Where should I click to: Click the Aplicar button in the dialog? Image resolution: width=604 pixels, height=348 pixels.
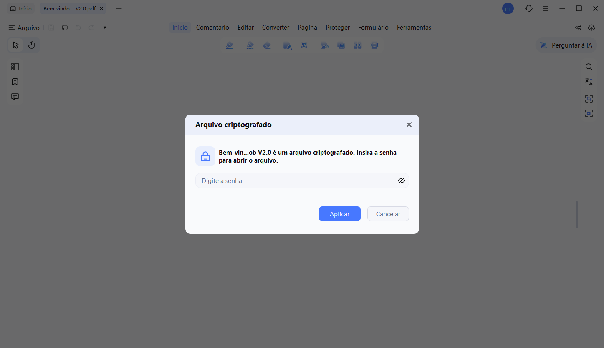coord(339,213)
